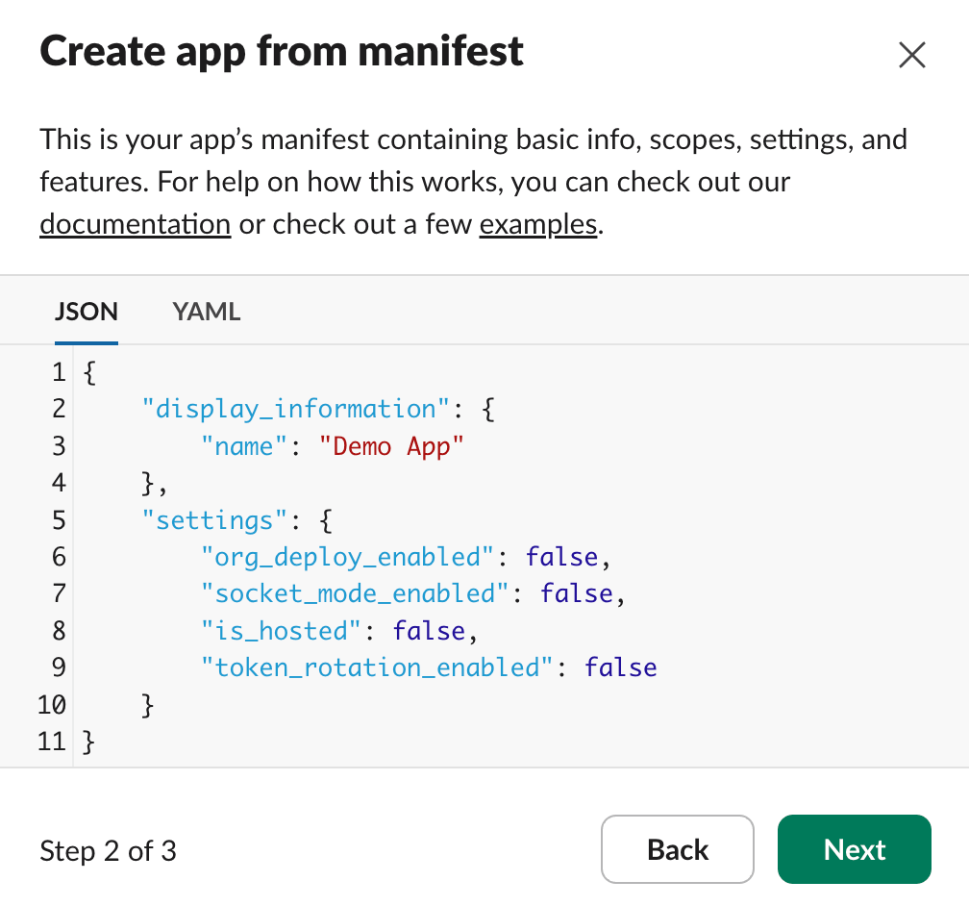Open the examples link
Image resolution: width=969 pixels, height=906 pixels.
click(537, 224)
